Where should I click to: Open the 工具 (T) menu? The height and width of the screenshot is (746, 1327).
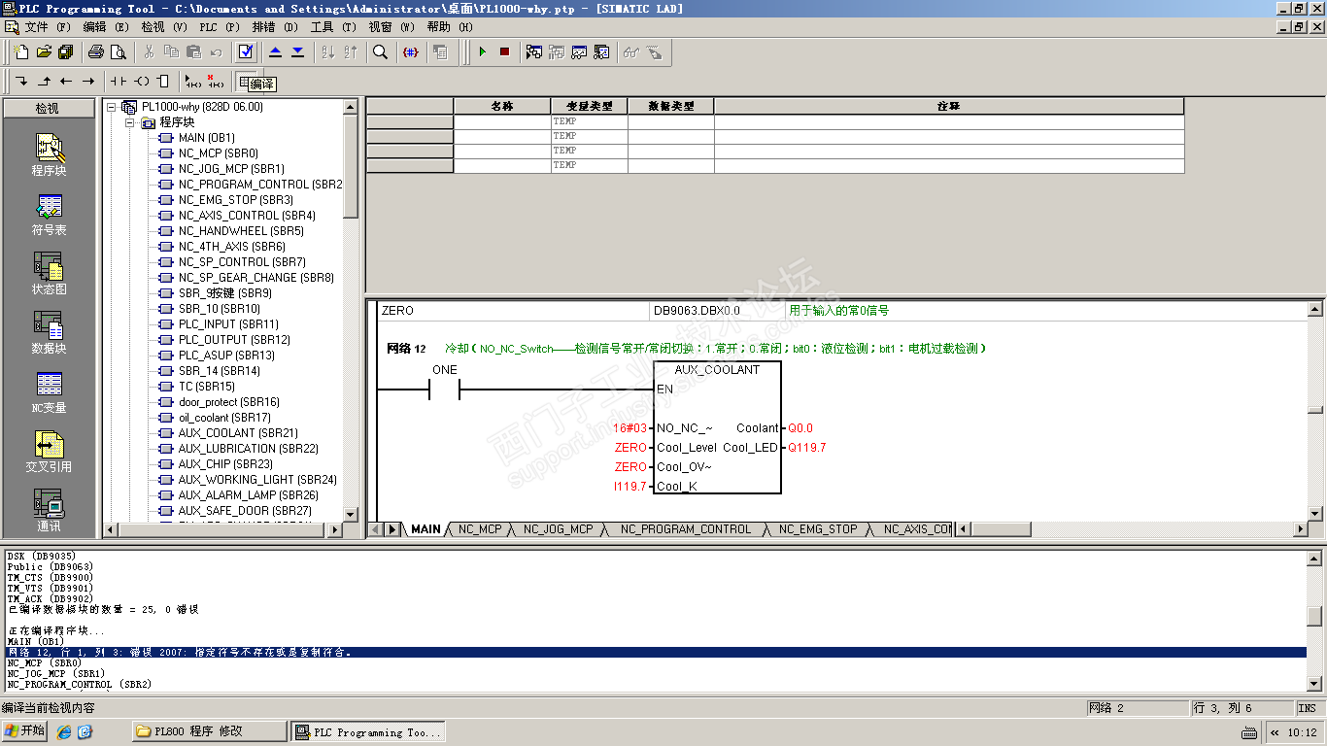(333, 27)
